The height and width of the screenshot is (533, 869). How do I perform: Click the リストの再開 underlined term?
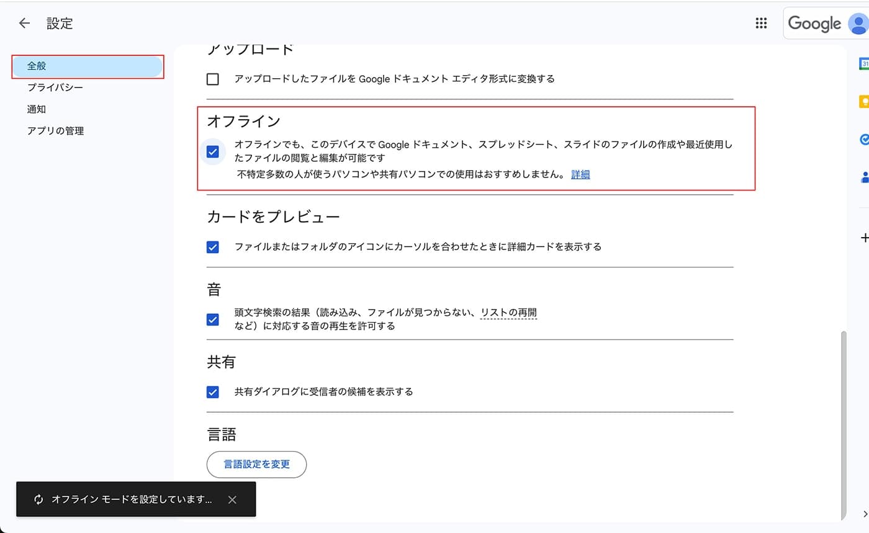pyautogui.click(x=508, y=313)
